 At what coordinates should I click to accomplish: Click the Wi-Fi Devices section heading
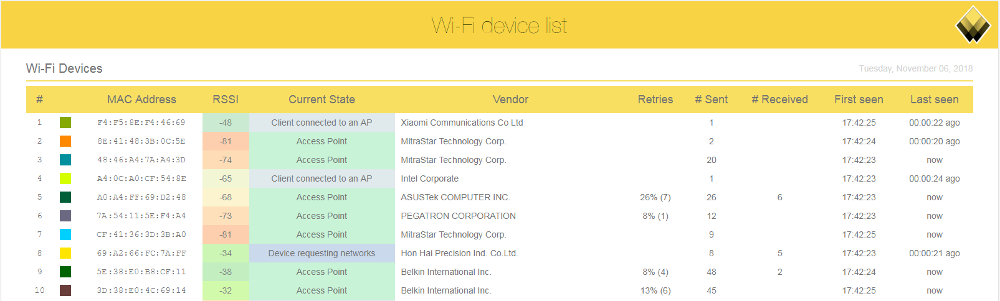point(64,68)
